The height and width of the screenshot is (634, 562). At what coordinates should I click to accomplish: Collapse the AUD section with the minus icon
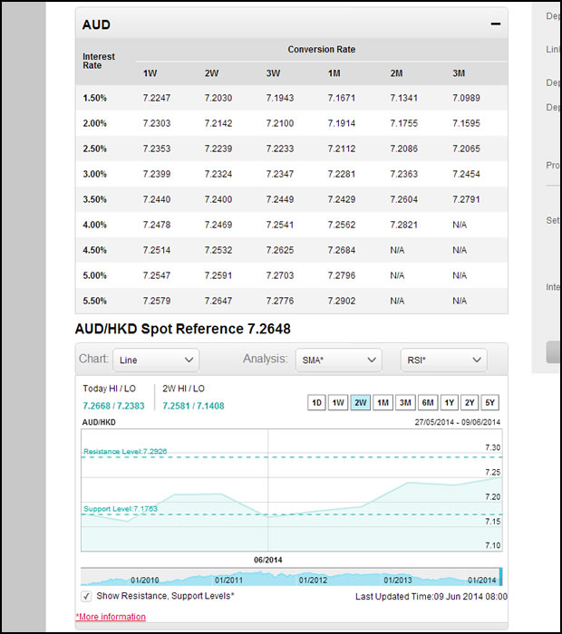click(x=495, y=24)
